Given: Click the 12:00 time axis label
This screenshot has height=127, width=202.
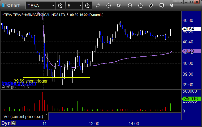Looking at the screenshot, I should click(x=94, y=124).
